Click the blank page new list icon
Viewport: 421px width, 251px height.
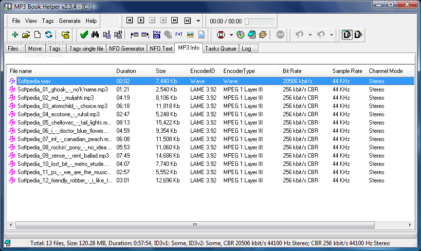[x=37, y=35]
